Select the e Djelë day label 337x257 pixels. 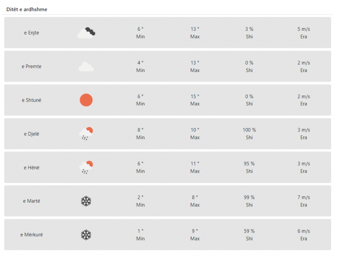pyautogui.click(x=32, y=134)
